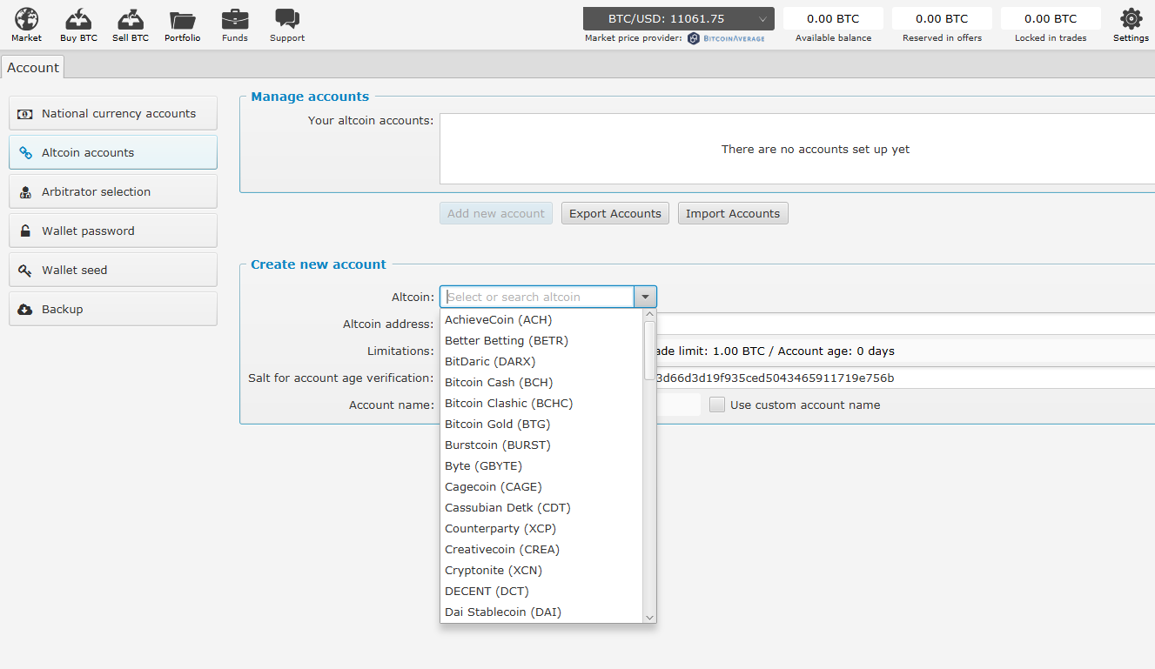Click the Arbitrator selection person icon
The height and width of the screenshot is (669, 1155).
(x=25, y=192)
